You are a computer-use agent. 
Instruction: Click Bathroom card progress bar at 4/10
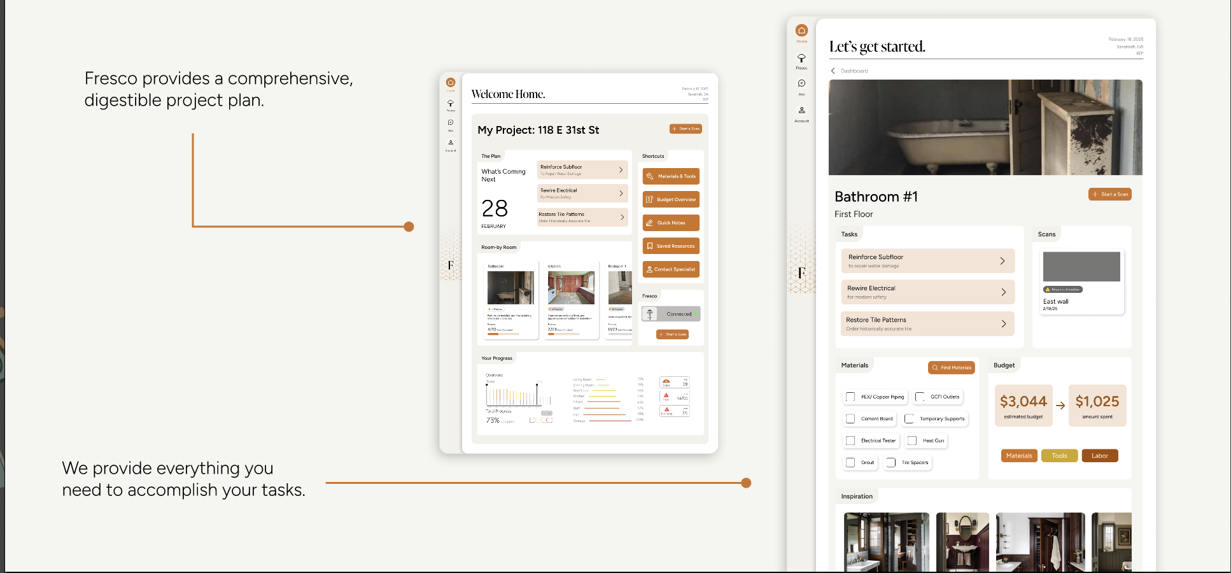tap(503, 334)
